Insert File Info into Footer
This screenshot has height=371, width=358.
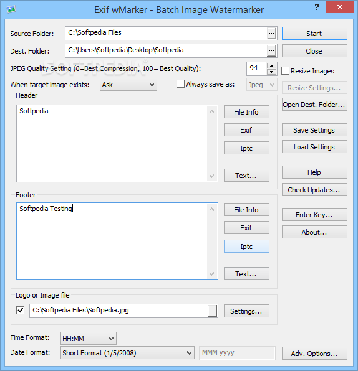tap(246, 209)
